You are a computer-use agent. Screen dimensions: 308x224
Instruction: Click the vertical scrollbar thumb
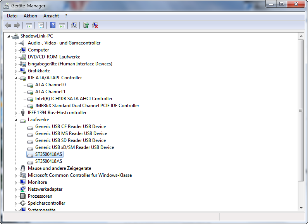pos(301,110)
